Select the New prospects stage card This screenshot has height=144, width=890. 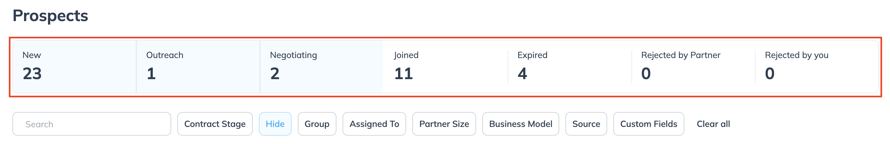[74, 66]
